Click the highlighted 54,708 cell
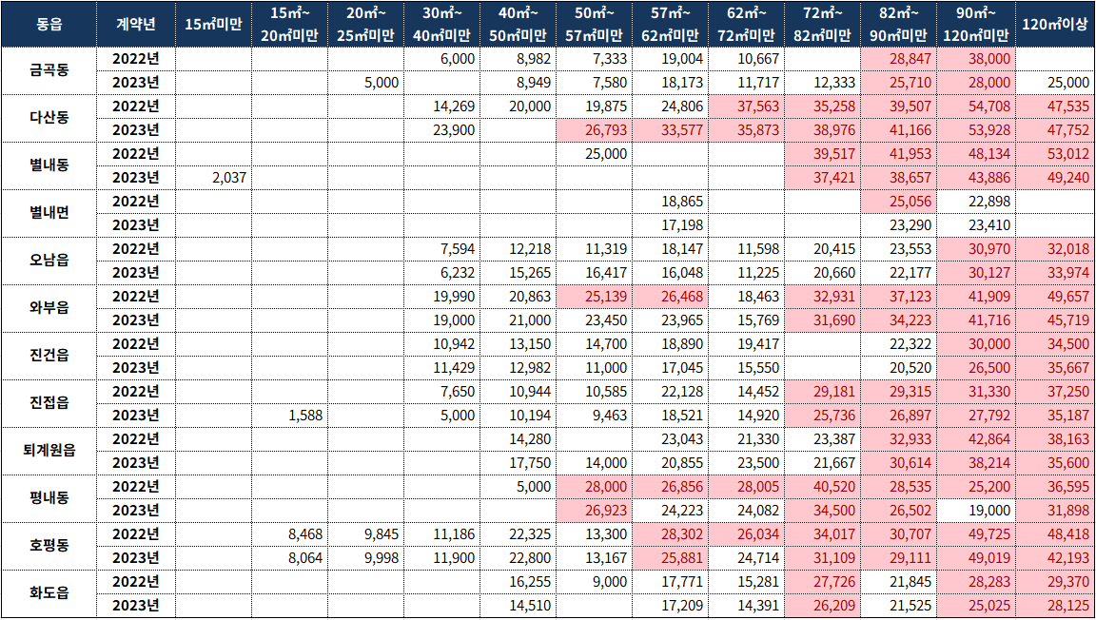This screenshot has height=620, width=1096. click(976, 107)
